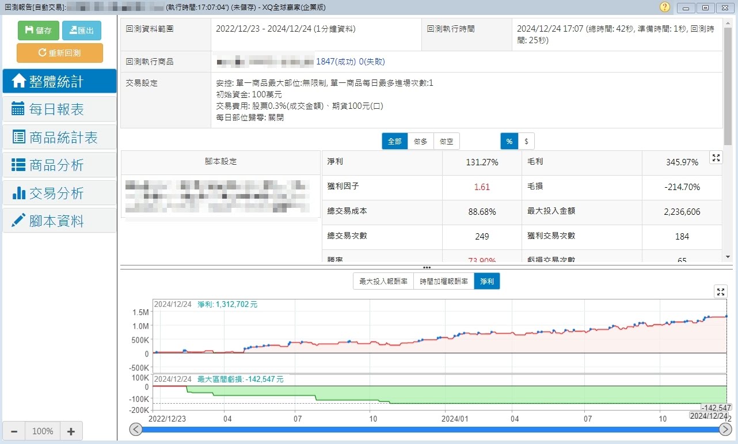Screen dimensions: 738x444
Task: Export the report using 匯出 button
Action: 81,31
